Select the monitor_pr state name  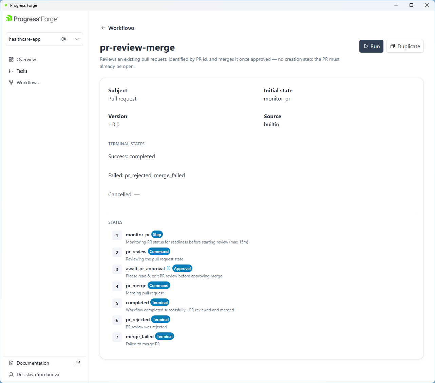coord(138,235)
